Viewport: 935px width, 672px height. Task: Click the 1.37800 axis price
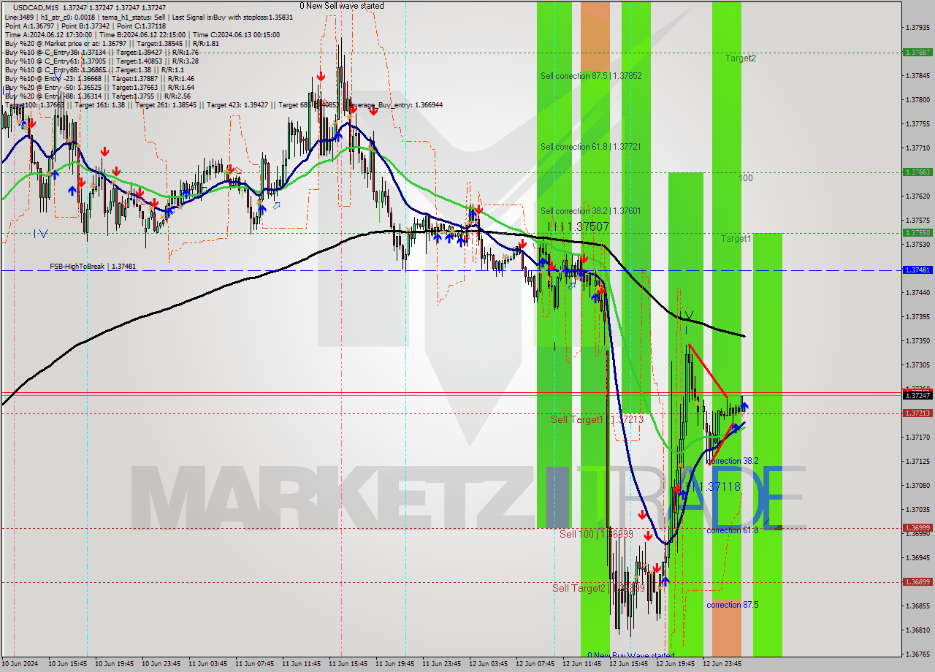(x=917, y=100)
